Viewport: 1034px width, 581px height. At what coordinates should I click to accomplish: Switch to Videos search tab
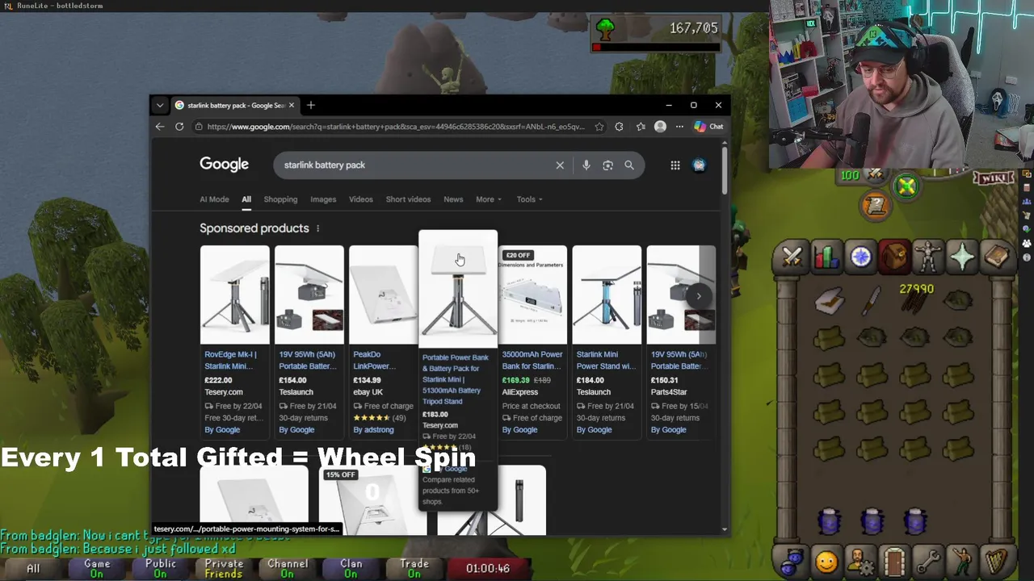coord(361,199)
